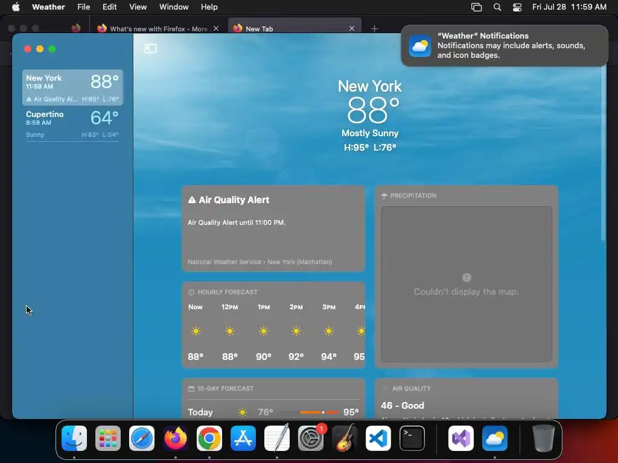Open Firefox from the Dock

[176, 438]
